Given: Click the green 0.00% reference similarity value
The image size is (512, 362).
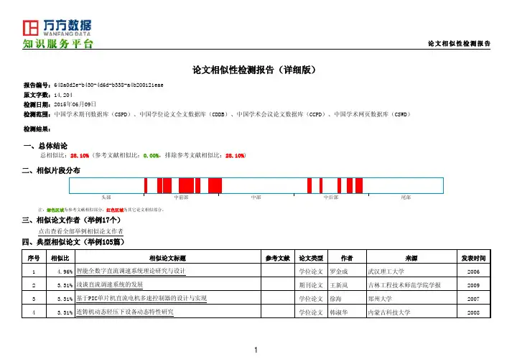Looking at the screenshot, I should [151, 154].
